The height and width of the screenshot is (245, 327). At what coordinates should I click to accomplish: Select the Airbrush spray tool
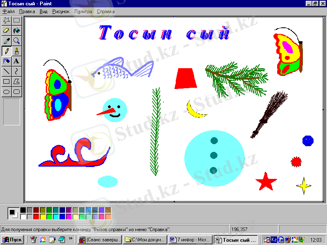[x=7, y=61]
